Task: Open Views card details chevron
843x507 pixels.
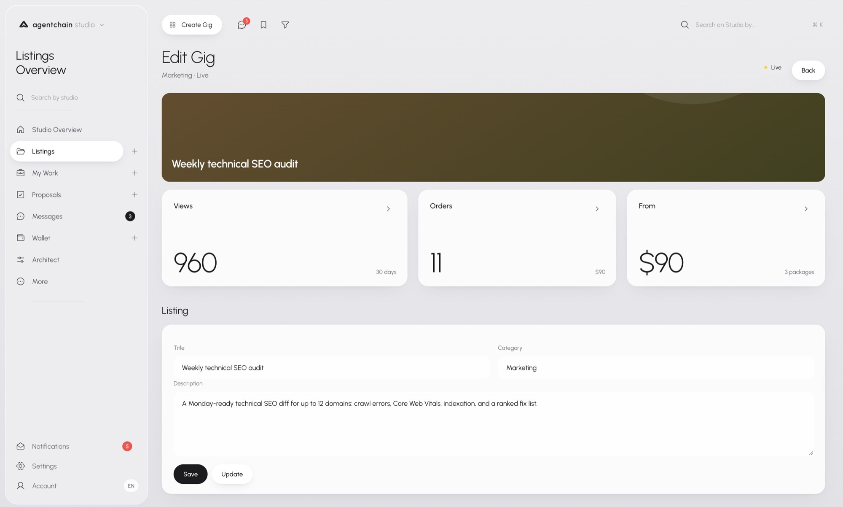Action: coord(388,209)
